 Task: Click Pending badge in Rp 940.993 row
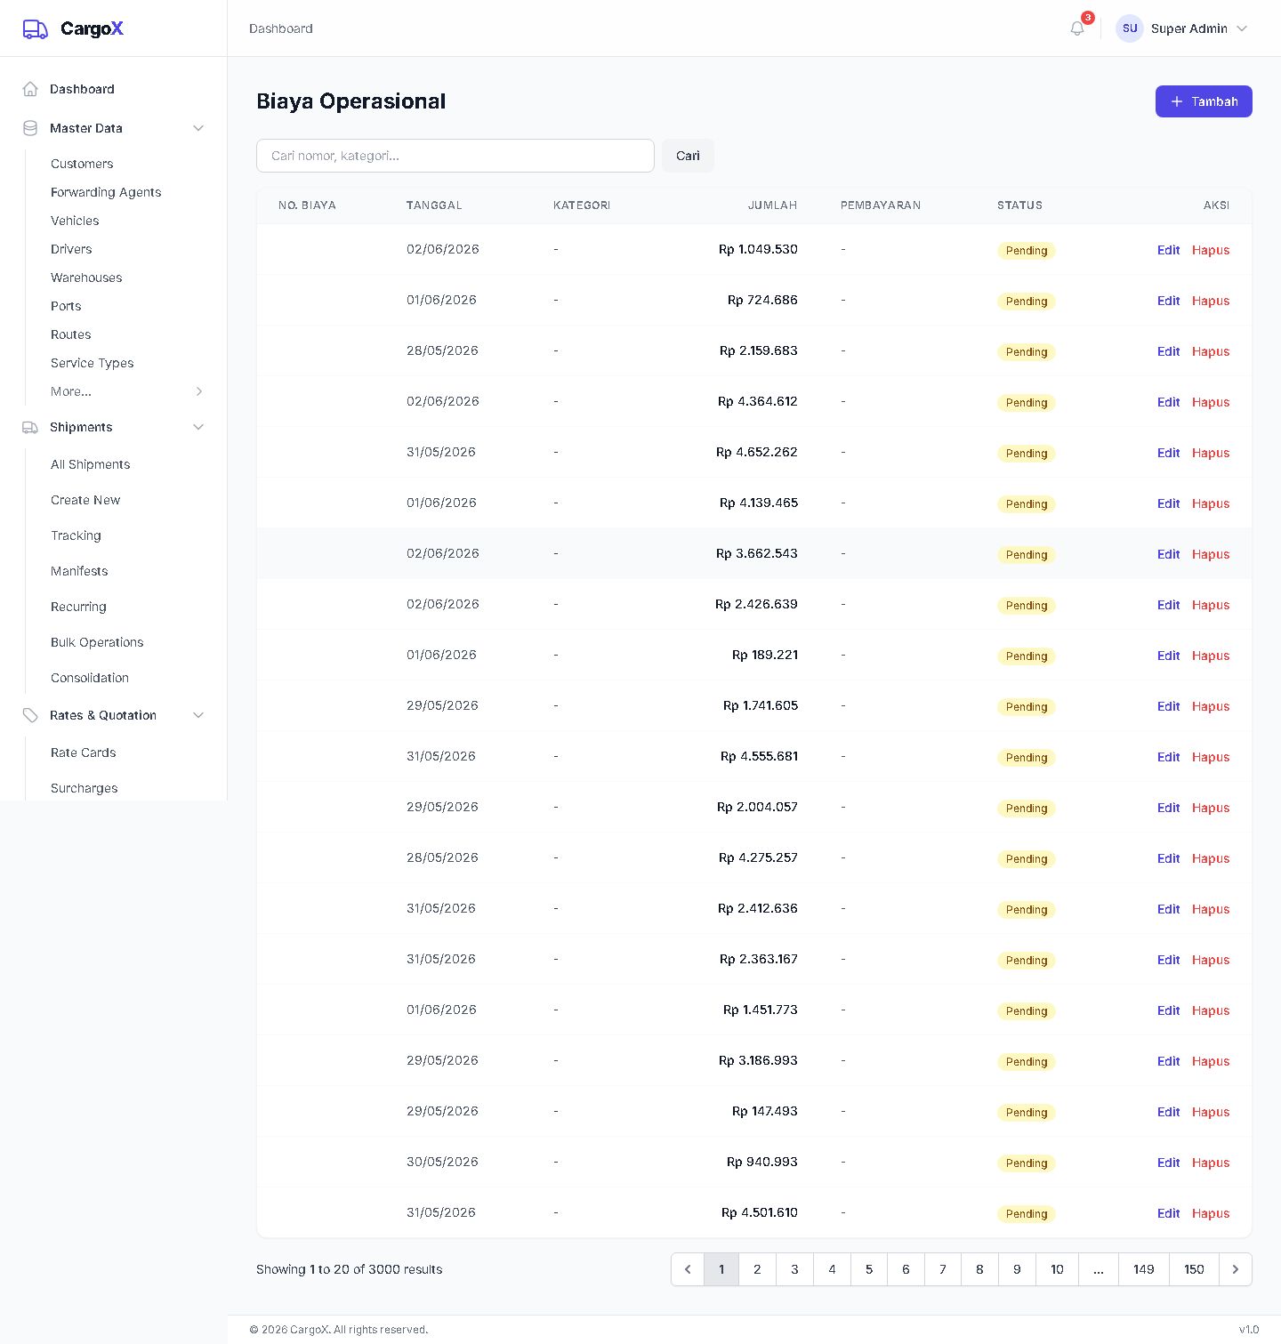[x=1027, y=1163]
